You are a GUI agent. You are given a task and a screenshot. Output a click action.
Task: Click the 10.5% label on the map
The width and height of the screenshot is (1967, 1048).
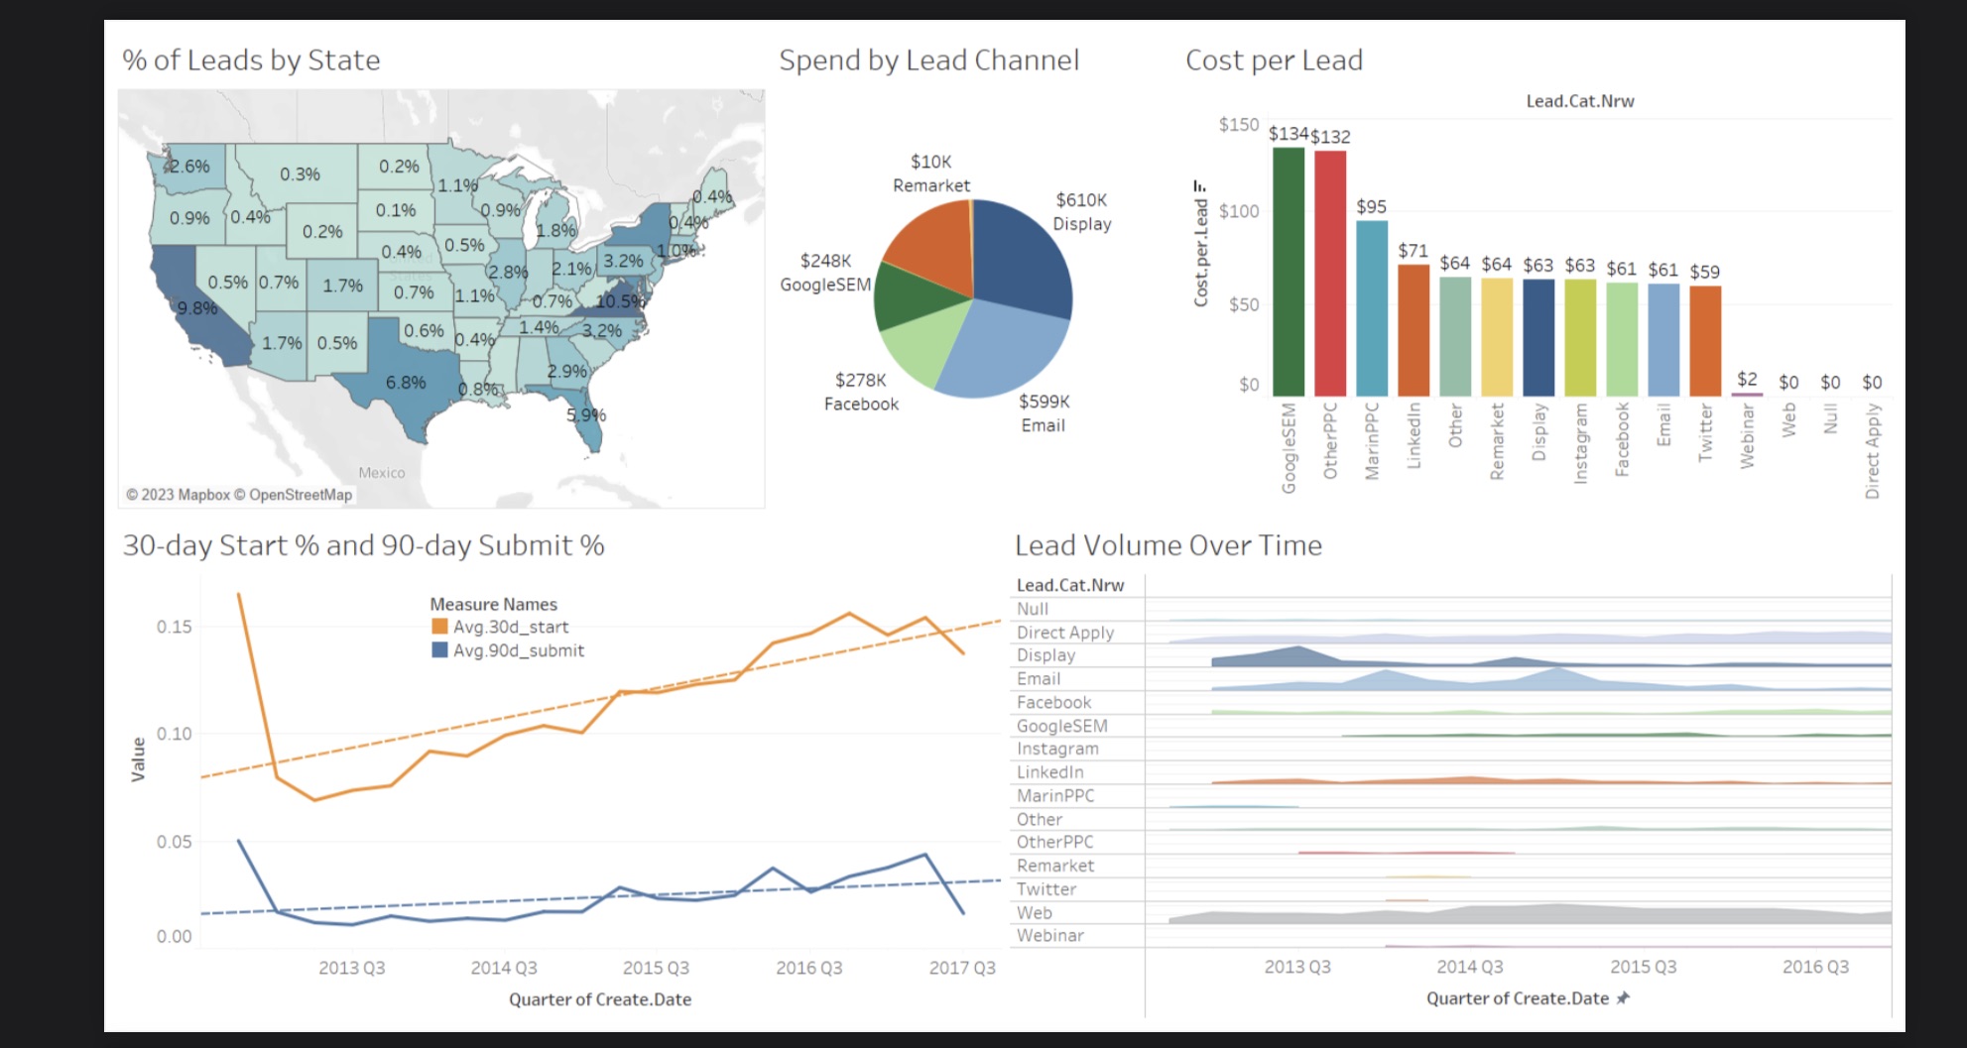coord(621,300)
